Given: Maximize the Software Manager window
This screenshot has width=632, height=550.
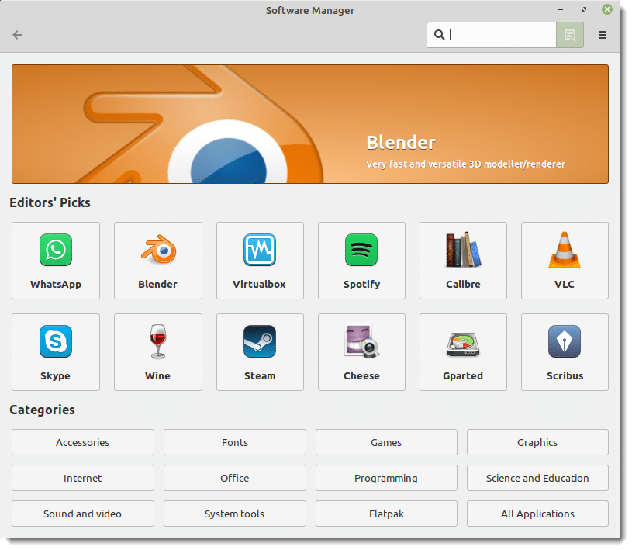Looking at the screenshot, I should [585, 9].
